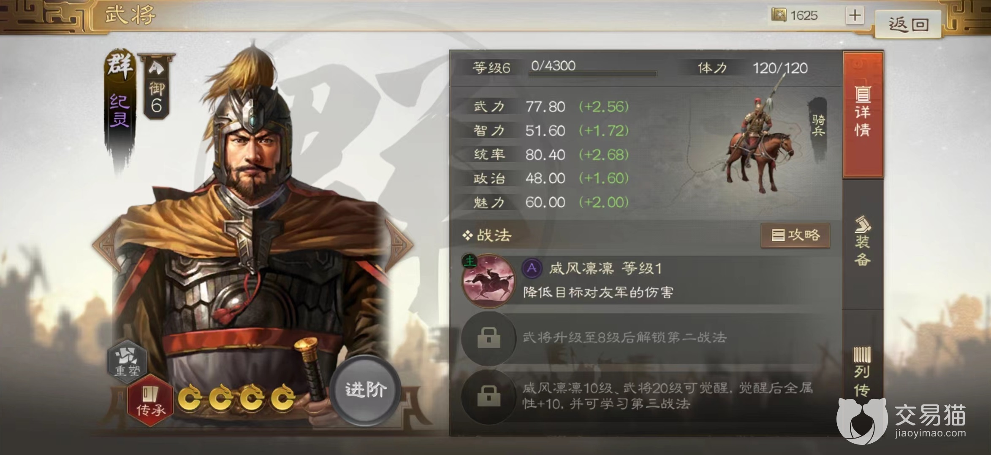Tap the 威风凛凛 skill icon
Image resolution: width=991 pixels, height=455 pixels.
point(489,280)
